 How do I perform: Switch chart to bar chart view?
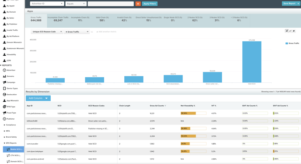pyautogui.click(x=287, y=31)
